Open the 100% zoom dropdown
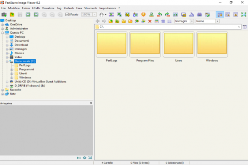The height and width of the screenshot is (165, 248). (x=94, y=15)
